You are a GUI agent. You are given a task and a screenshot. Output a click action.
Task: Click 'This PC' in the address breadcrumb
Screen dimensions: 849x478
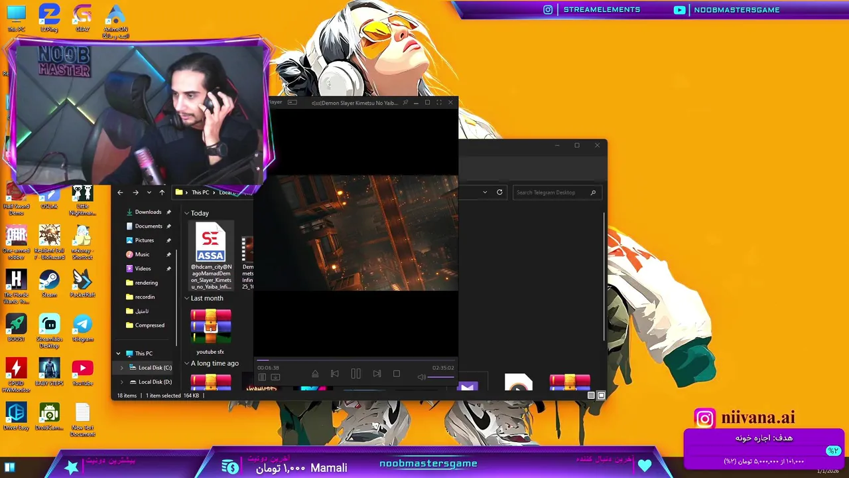[x=200, y=193]
